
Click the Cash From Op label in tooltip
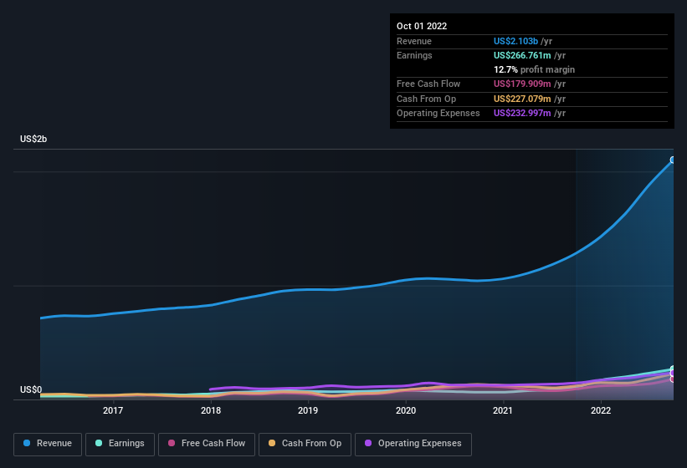(x=426, y=99)
